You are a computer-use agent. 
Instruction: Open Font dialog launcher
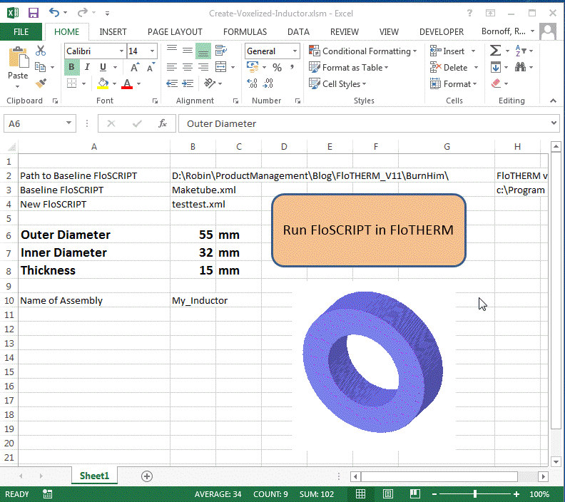click(x=155, y=101)
